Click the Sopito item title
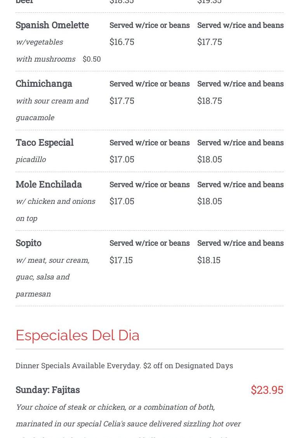Screen dimensions: 299x438 [x=28, y=243]
